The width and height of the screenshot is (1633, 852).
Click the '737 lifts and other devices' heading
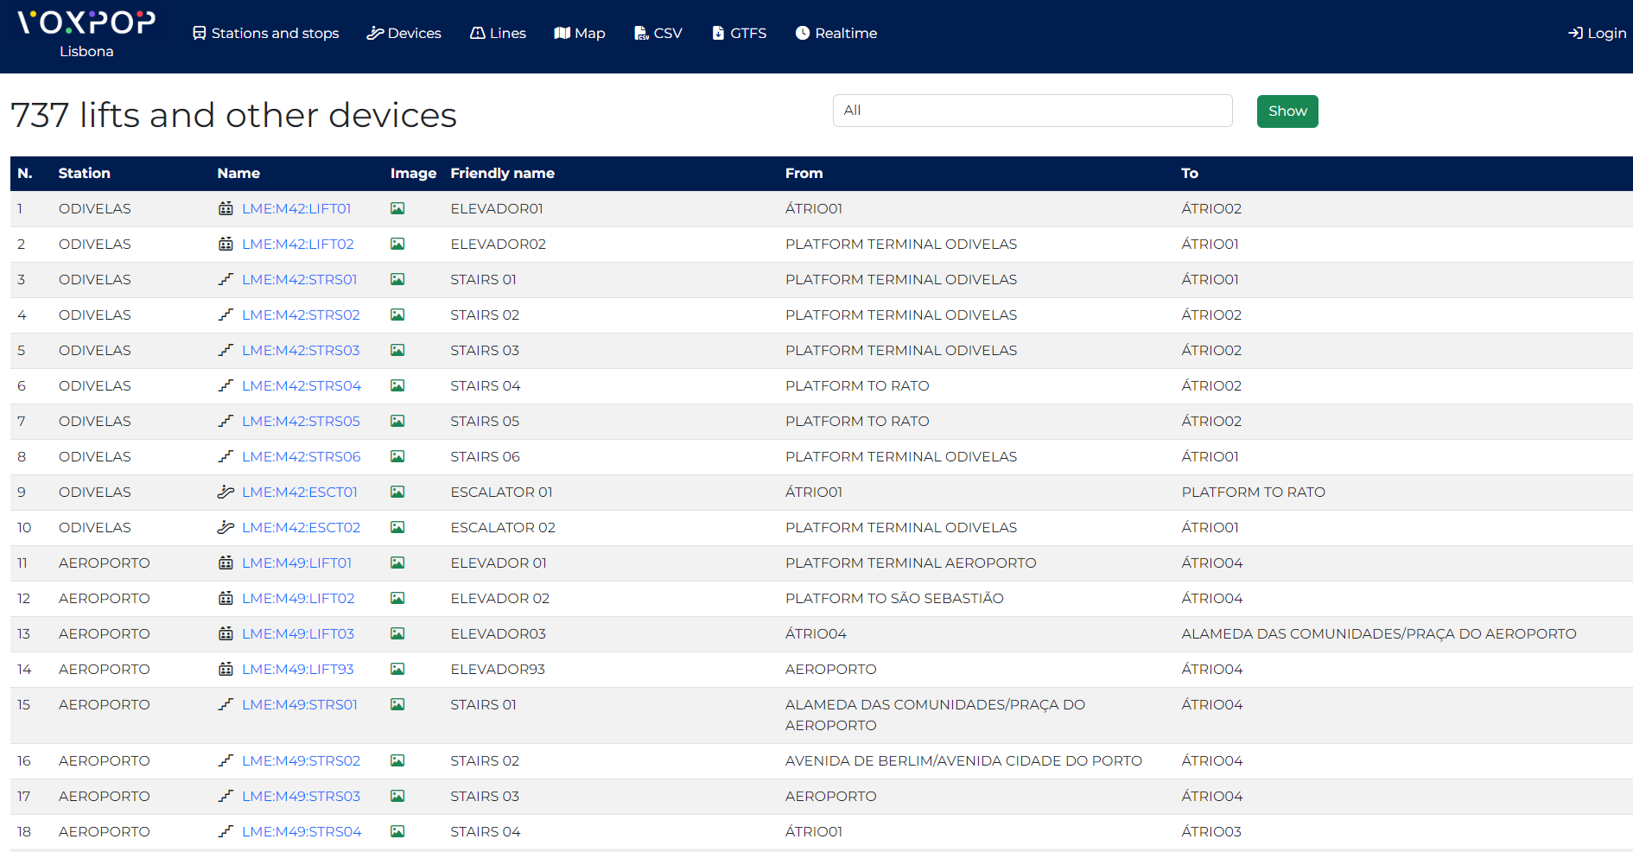coord(233,115)
